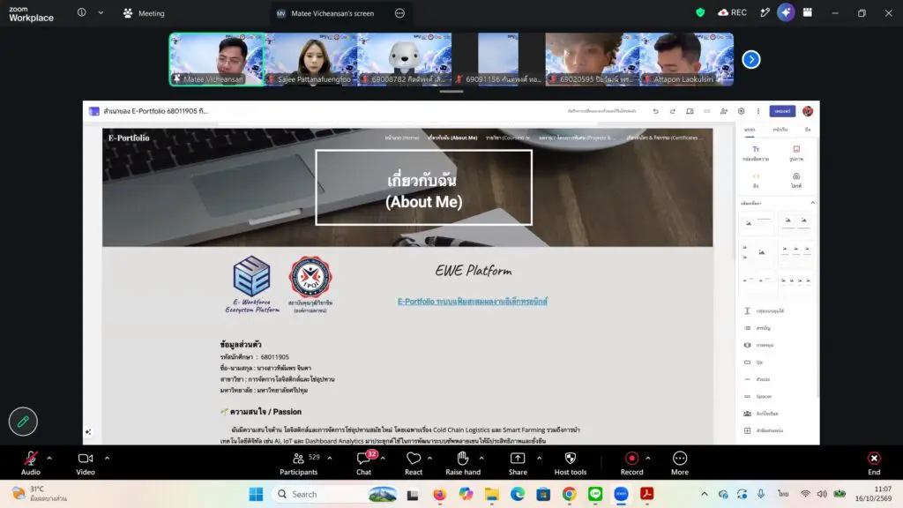Expand Share options caret
903x508 pixels.
tap(539, 459)
